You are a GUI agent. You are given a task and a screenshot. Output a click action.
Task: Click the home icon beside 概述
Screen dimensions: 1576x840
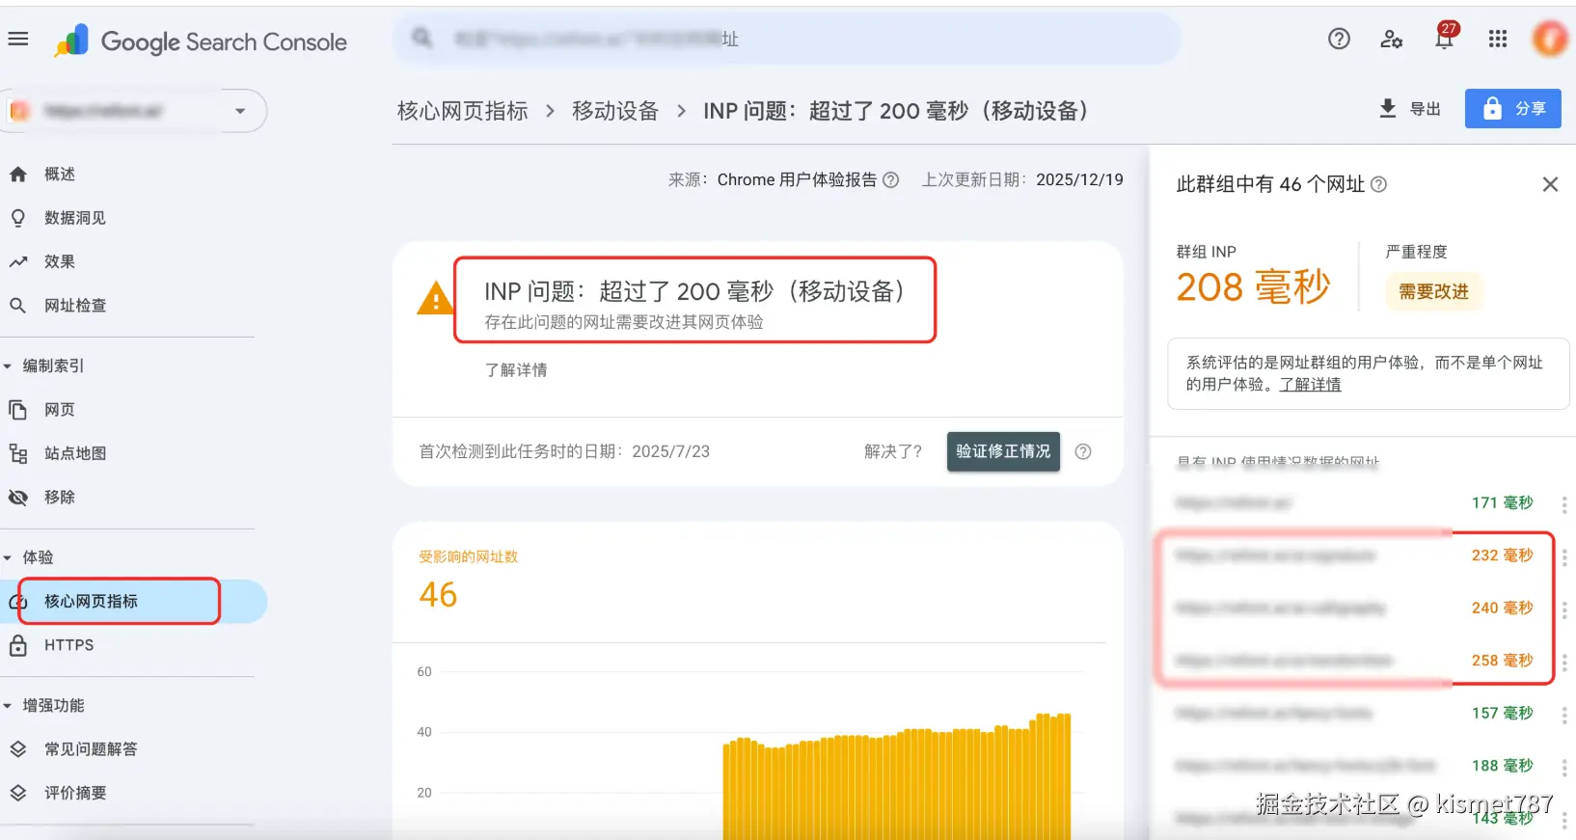[x=18, y=175]
